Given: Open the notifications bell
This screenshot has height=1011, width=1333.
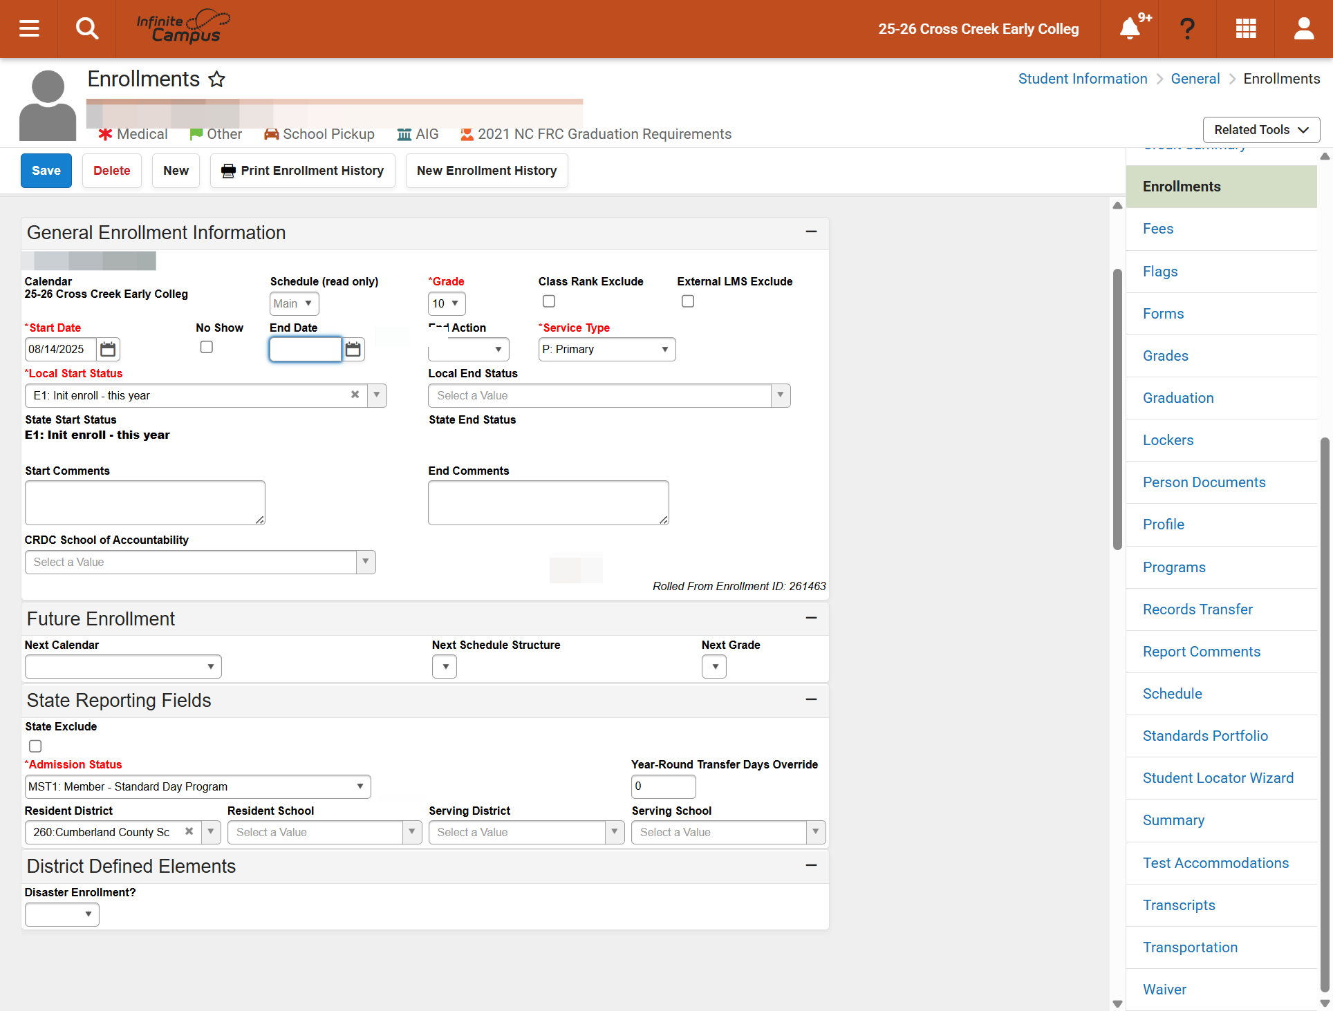Looking at the screenshot, I should (1130, 28).
